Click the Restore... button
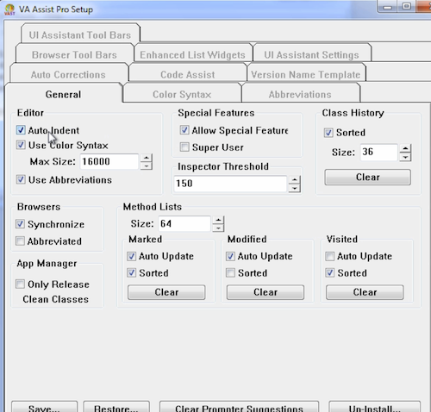The height and width of the screenshot is (412, 431). 116,407
